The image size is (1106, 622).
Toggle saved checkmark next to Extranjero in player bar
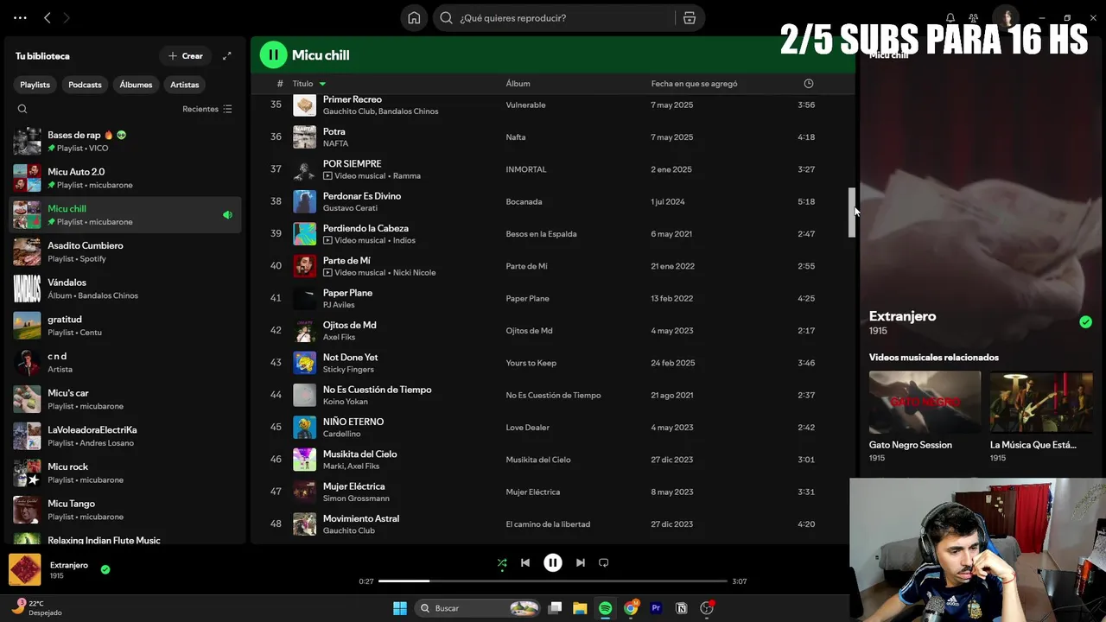(x=105, y=569)
